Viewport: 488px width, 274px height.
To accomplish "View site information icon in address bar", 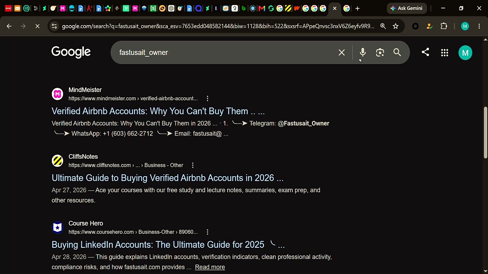I will (54, 26).
